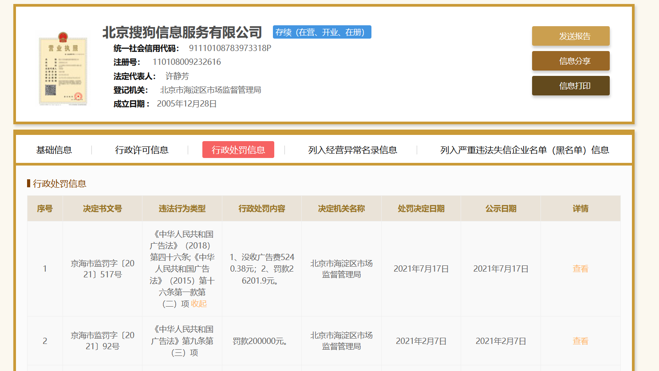Click the 决定机关名称 column header
The image size is (659, 371).
pos(341,209)
